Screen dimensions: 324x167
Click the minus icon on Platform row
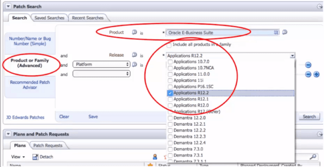(x=308, y=65)
